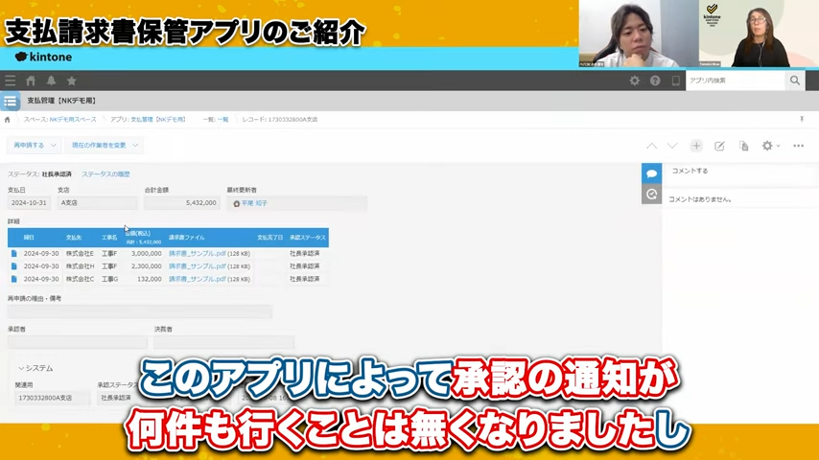Click the 支店 value A支店
819x460 pixels.
coord(97,202)
